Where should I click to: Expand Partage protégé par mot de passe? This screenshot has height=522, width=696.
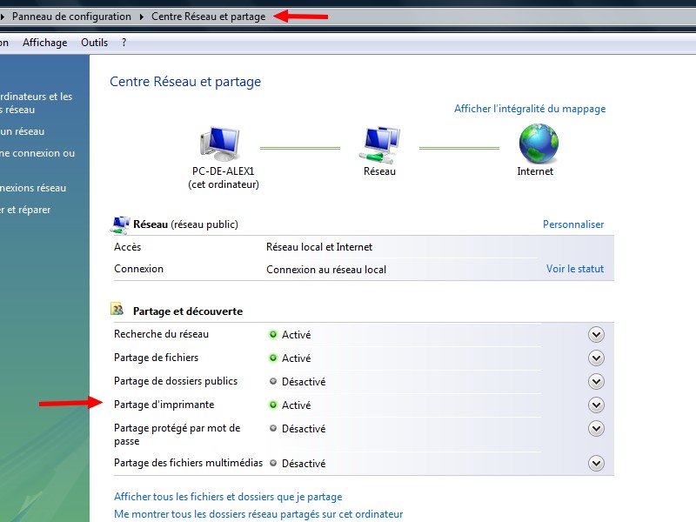coord(596,428)
